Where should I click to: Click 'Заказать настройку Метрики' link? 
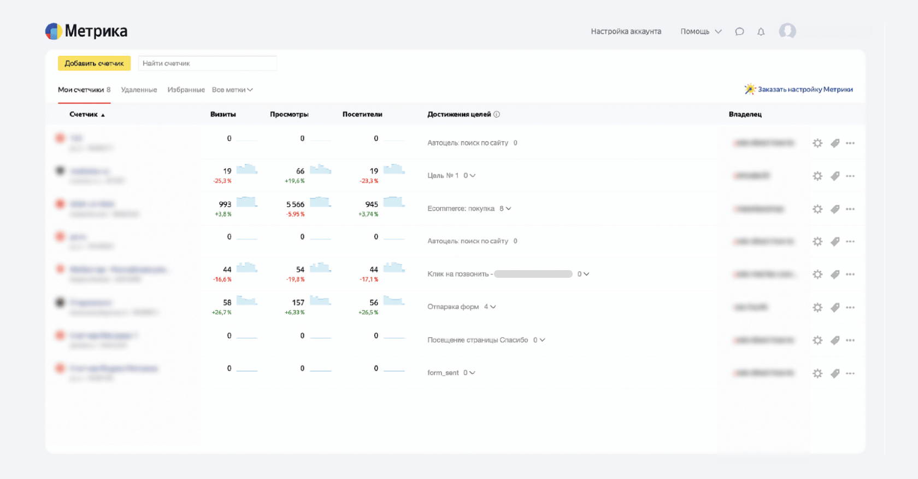click(805, 89)
